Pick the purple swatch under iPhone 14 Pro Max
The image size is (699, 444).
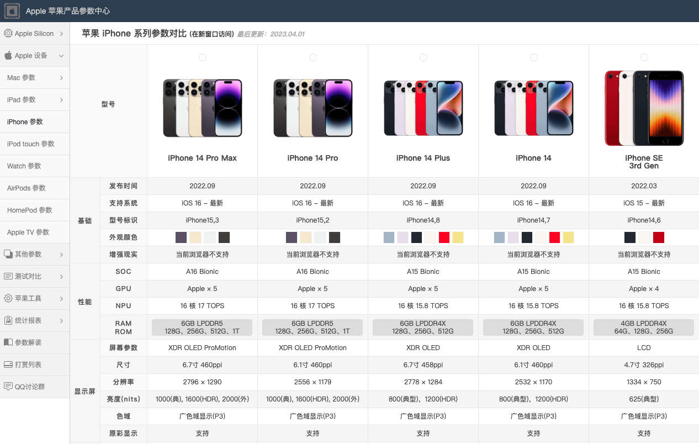click(181, 237)
